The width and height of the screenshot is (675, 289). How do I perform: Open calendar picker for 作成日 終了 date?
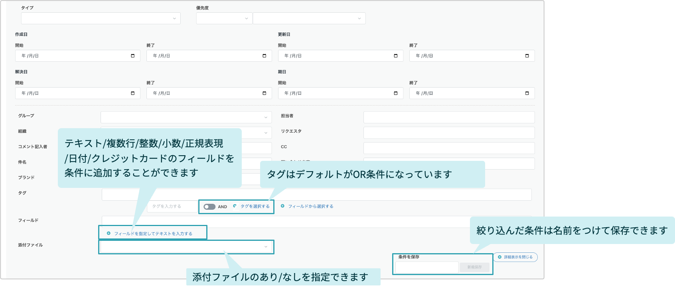click(264, 56)
